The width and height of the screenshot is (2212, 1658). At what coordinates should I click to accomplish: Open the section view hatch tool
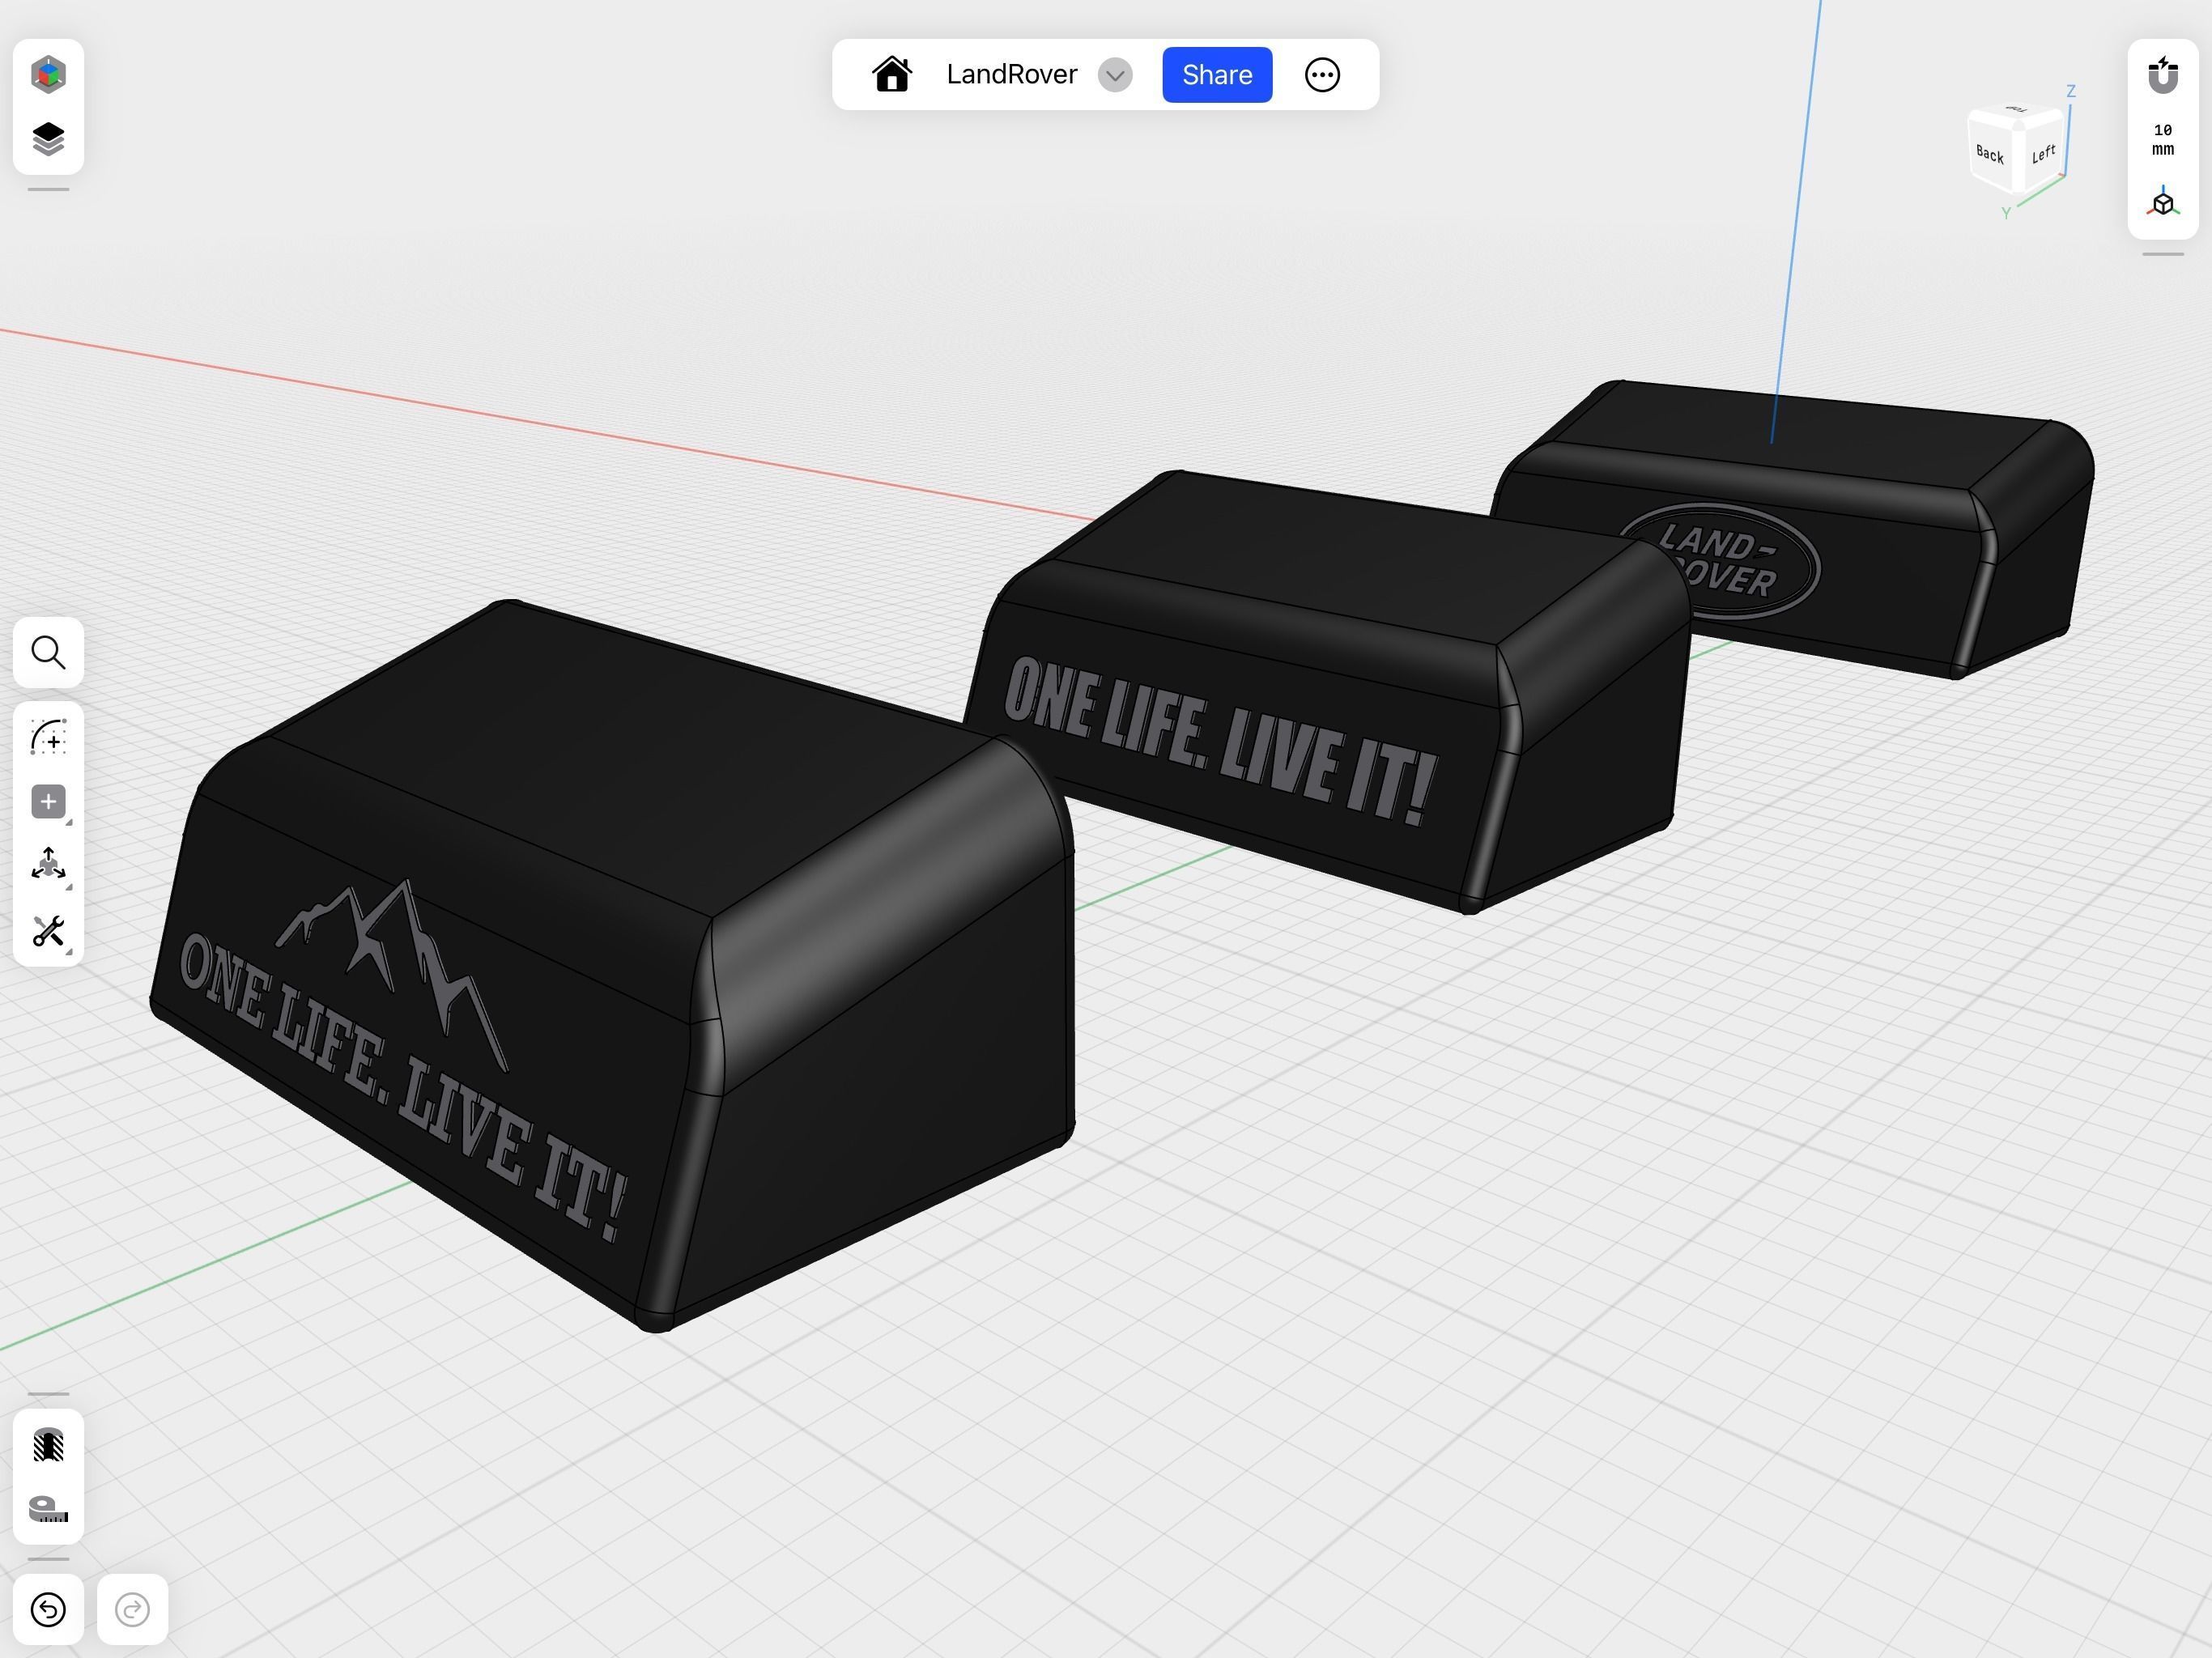pyautogui.click(x=48, y=1445)
